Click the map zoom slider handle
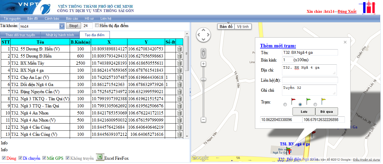Screen dimensions: 383x164 click(x=203, y=79)
